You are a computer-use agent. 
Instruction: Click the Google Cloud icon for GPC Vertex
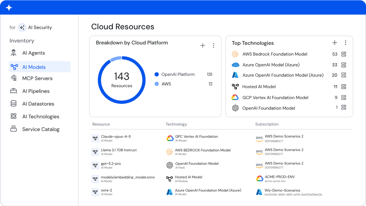tap(170, 138)
